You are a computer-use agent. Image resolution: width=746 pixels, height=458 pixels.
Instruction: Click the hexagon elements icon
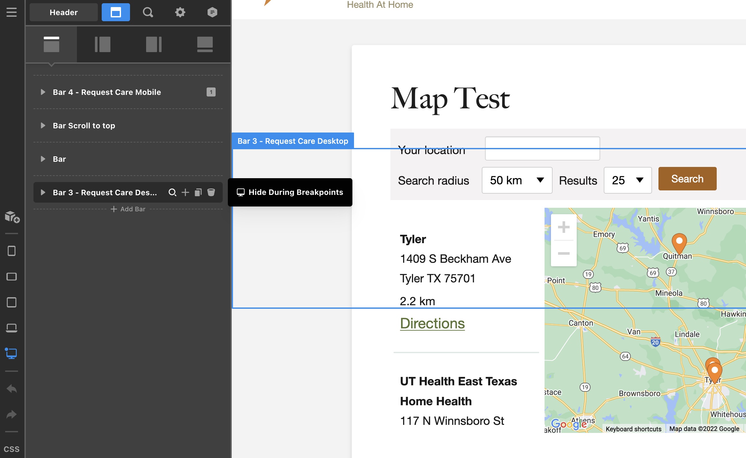click(212, 12)
